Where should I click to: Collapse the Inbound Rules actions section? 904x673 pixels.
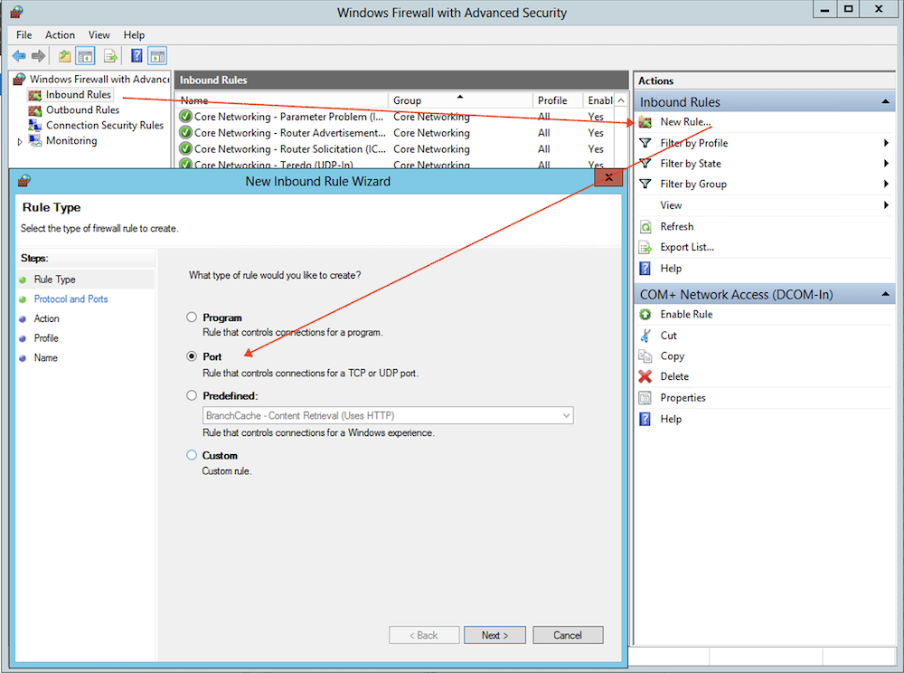click(x=885, y=102)
